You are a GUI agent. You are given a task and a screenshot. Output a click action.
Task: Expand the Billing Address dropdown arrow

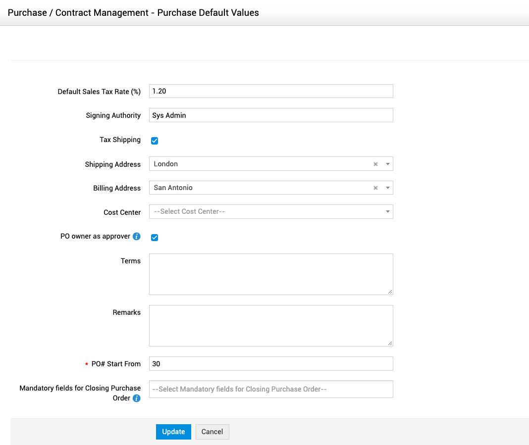pos(387,188)
